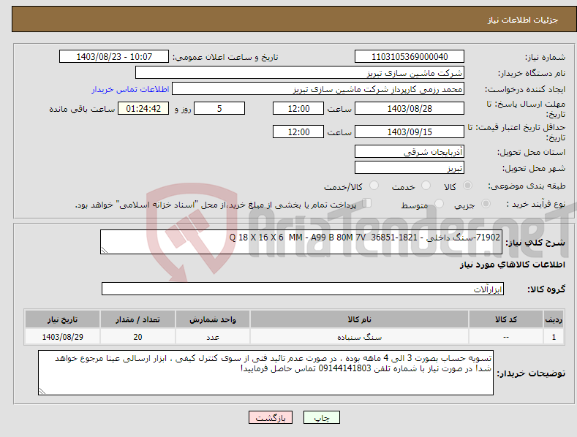Click the چاپ (print) button
This screenshot has height=437, width=577.
(321, 417)
